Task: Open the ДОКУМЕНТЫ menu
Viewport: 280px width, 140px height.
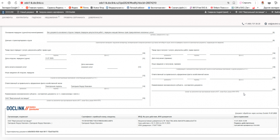Action: click(x=7, y=18)
